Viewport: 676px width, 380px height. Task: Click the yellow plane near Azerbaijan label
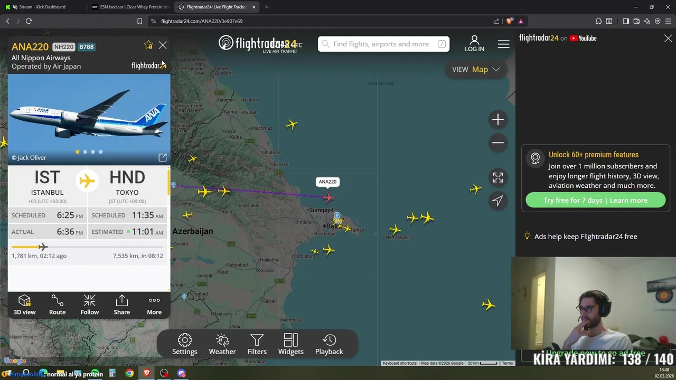pos(187,215)
